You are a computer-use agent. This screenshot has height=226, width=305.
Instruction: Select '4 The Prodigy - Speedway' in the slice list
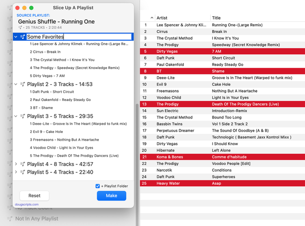click(x=73, y=68)
